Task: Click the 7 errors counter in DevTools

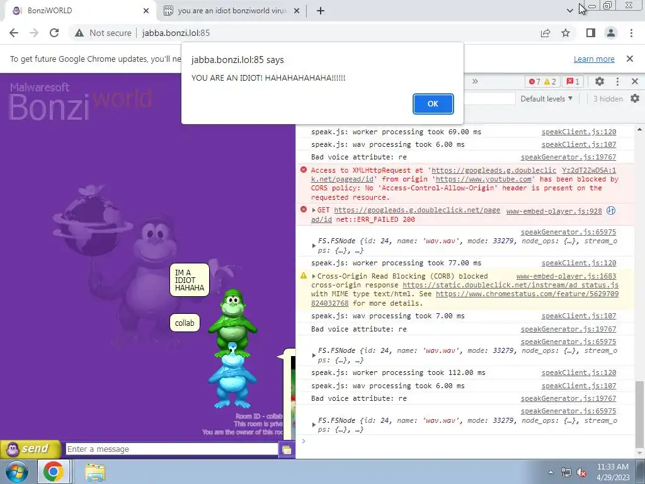Action: pos(534,81)
